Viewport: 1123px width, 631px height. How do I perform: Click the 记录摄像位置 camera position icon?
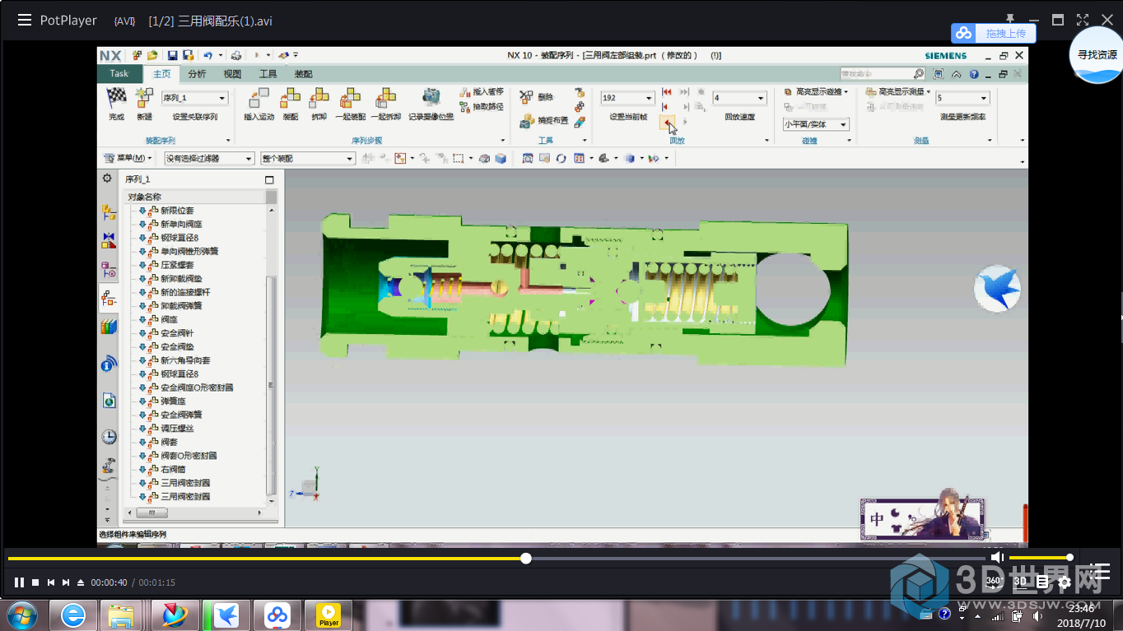(430, 98)
